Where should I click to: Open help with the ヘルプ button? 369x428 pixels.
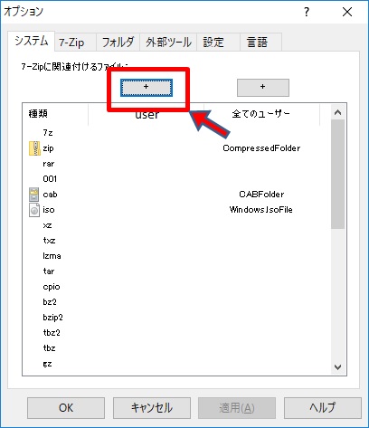(323, 408)
